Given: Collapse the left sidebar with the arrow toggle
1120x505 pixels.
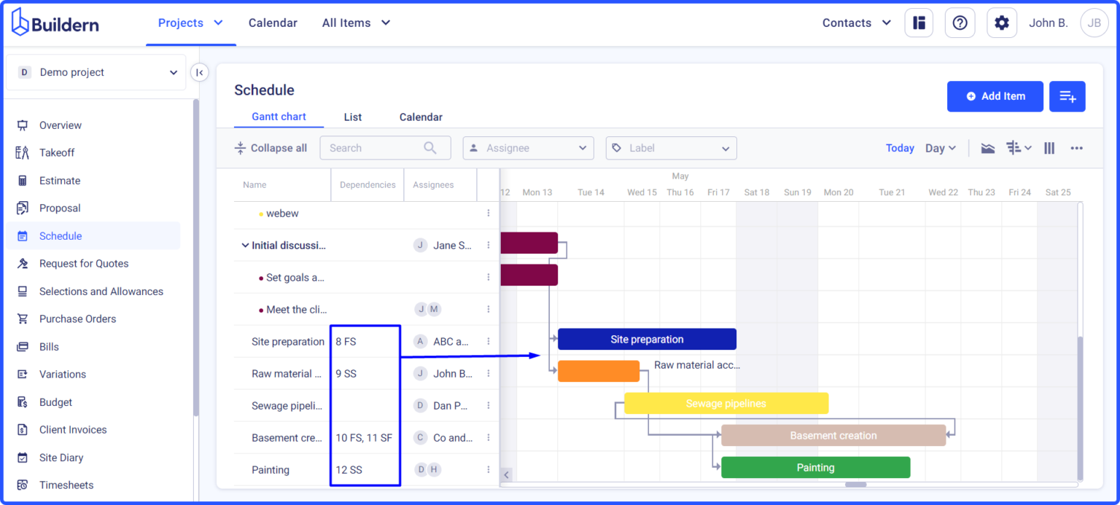Looking at the screenshot, I should coord(199,72).
